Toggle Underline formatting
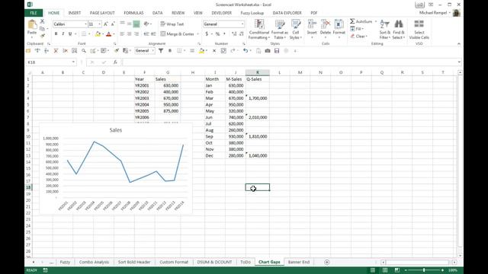Viewport: 488px width, 274px height. coord(70,33)
